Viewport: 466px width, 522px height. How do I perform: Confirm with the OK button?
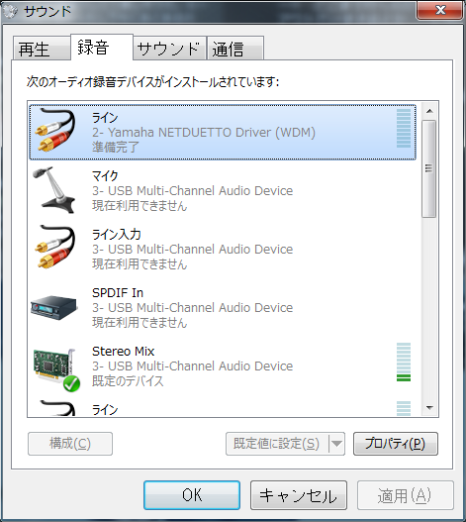tap(192, 495)
